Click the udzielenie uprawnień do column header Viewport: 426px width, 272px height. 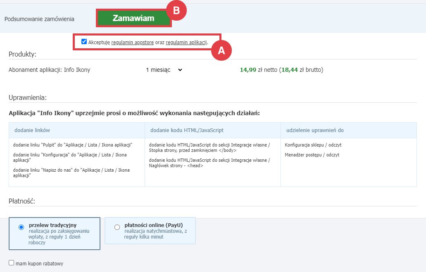(315, 130)
